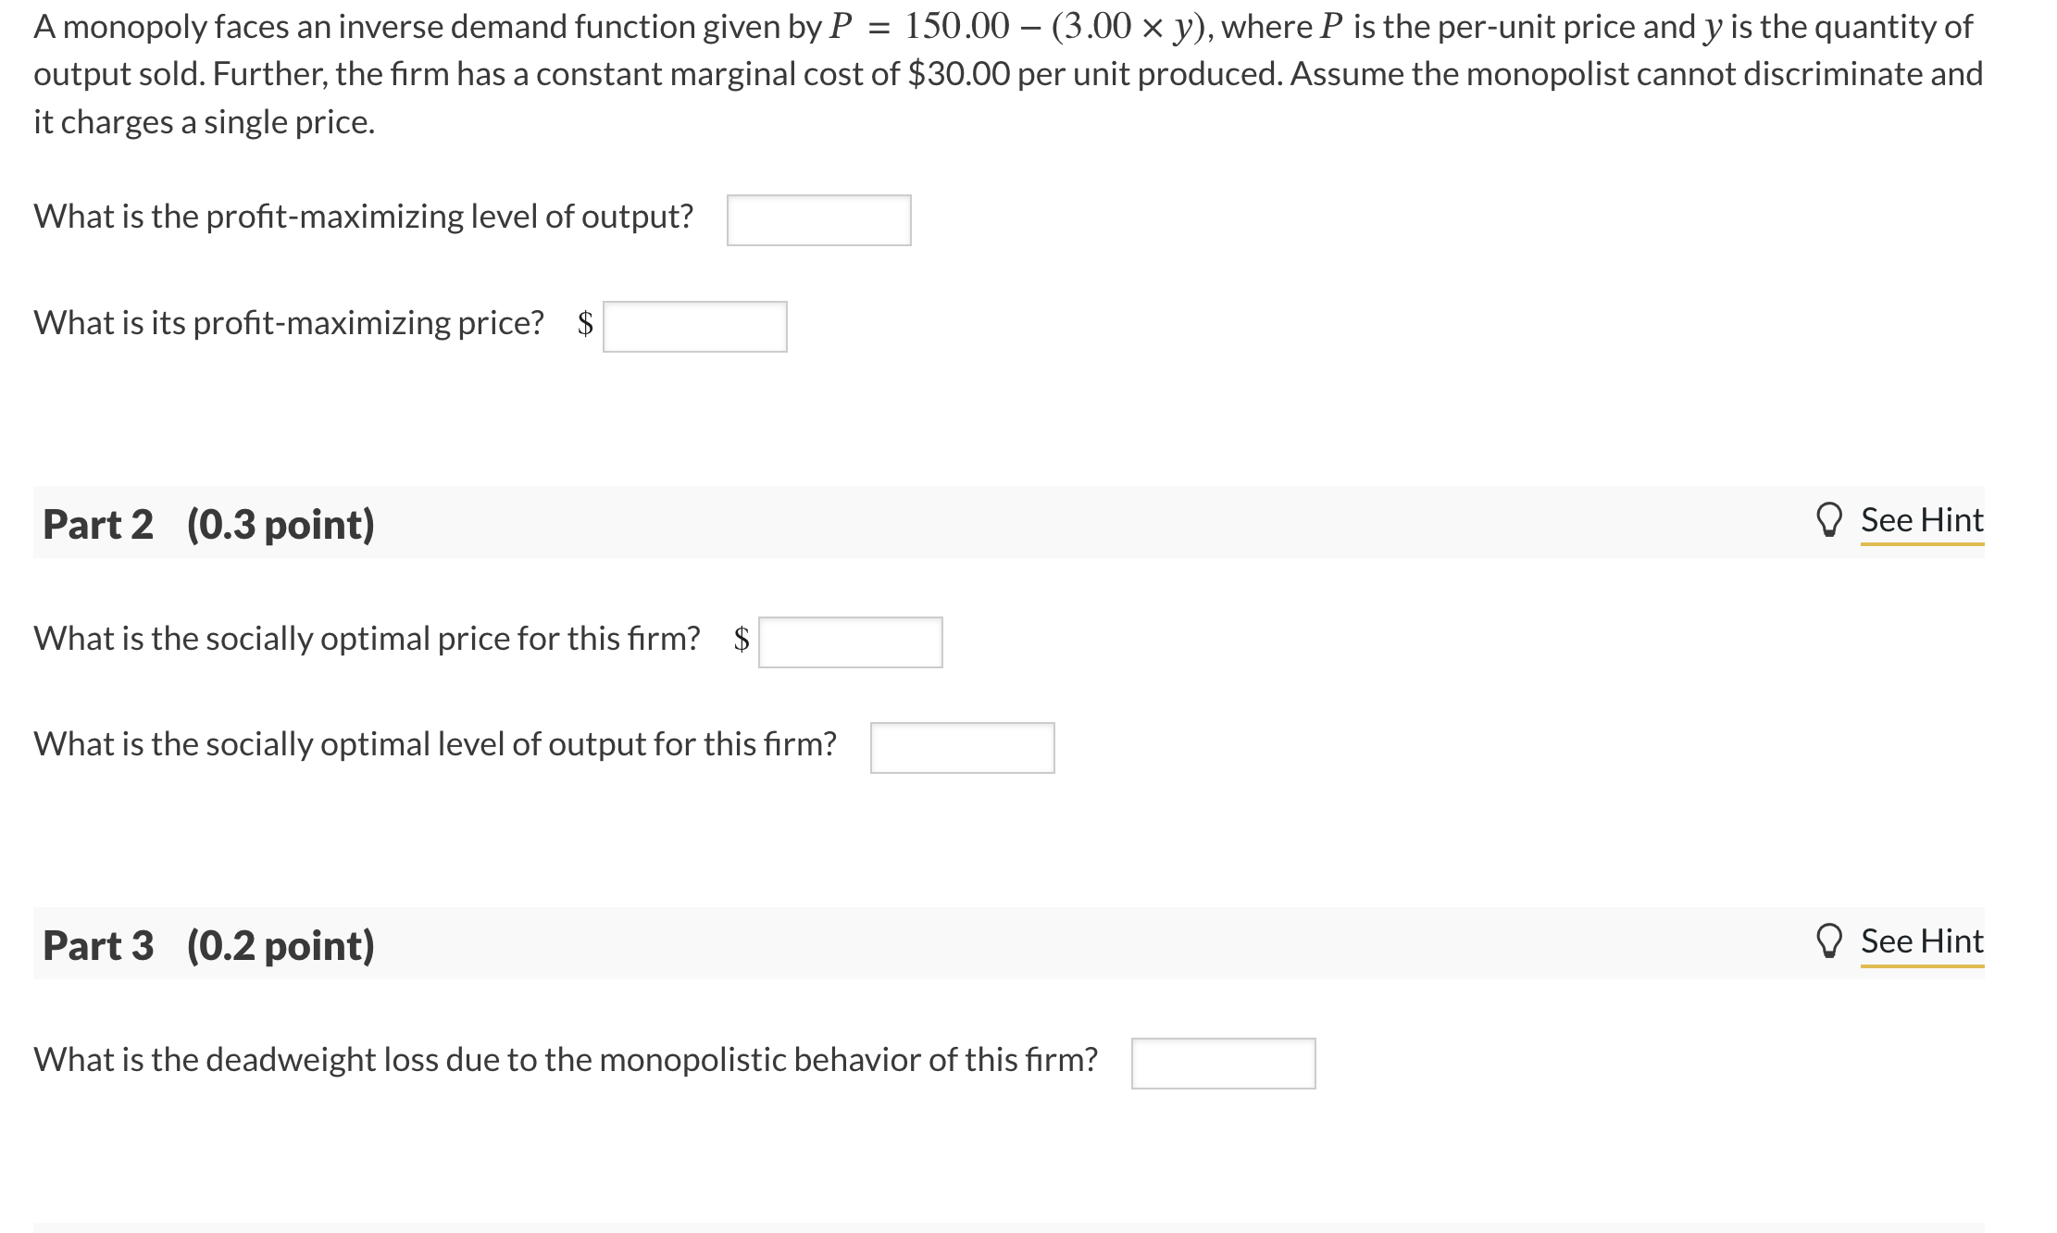Select the socially optimal output field
This screenshot has width=2057, height=1233.
coord(963,748)
